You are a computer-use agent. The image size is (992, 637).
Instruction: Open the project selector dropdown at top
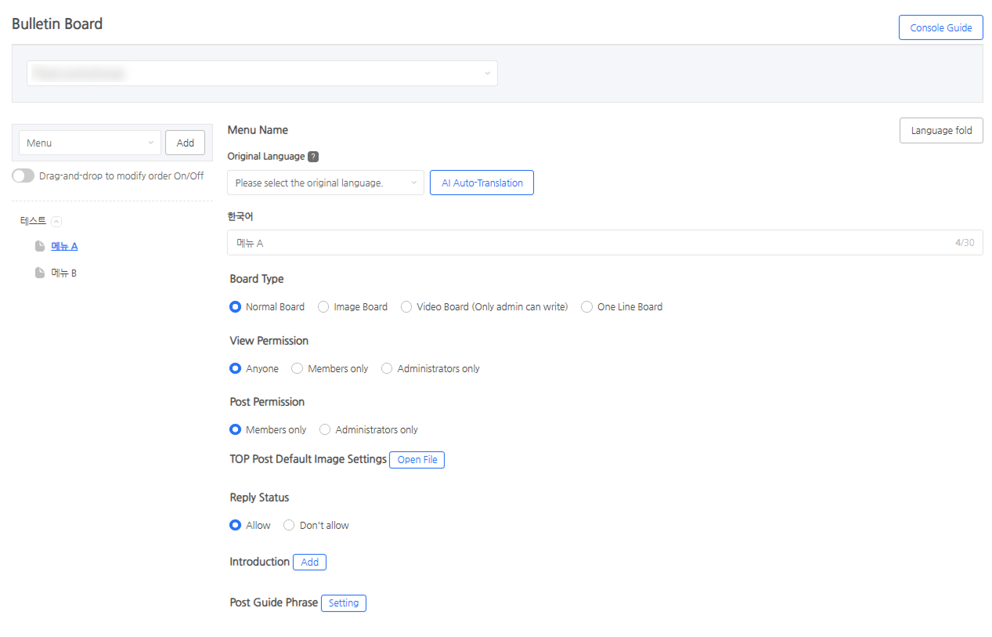click(x=262, y=74)
